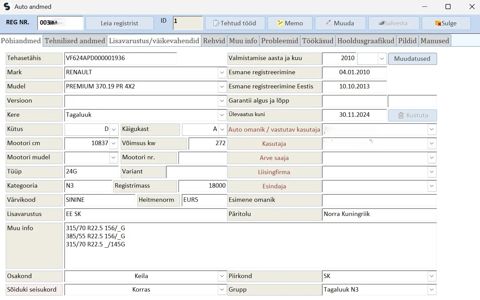The width and height of the screenshot is (480, 300).
Task: Click the Garantii algus date field
Action: (x=355, y=101)
